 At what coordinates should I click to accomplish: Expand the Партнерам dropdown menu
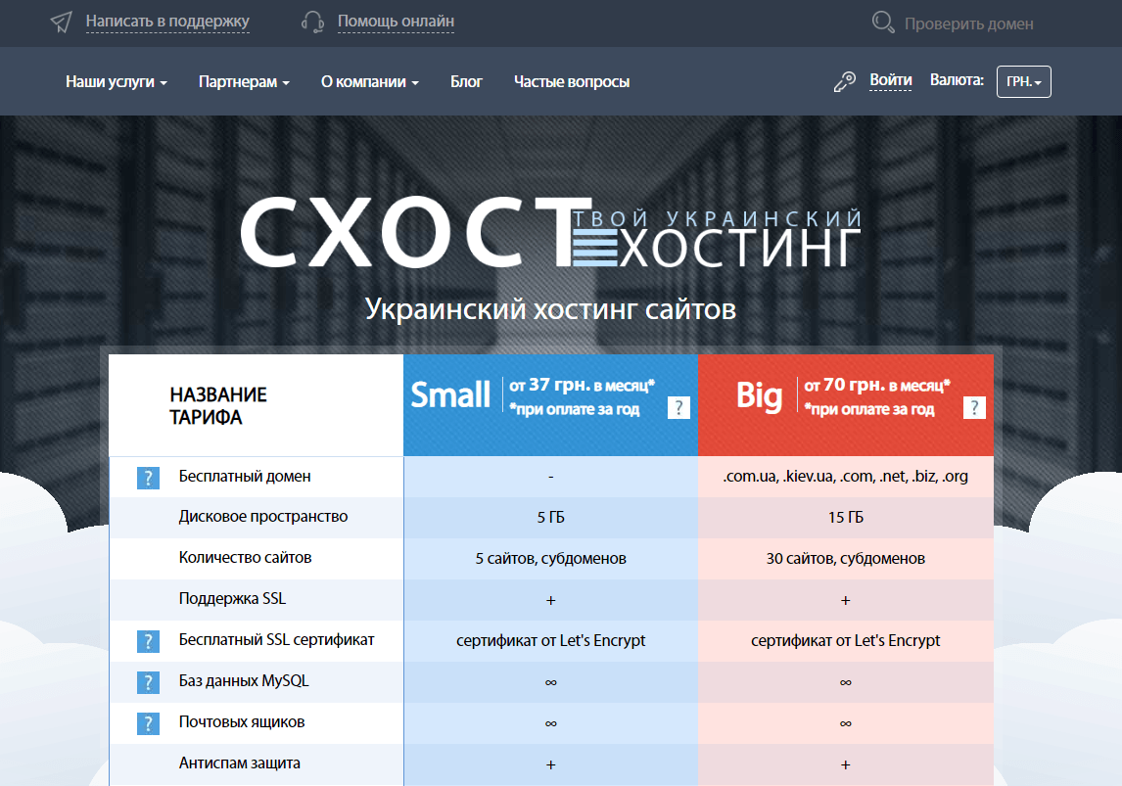(x=244, y=82)
